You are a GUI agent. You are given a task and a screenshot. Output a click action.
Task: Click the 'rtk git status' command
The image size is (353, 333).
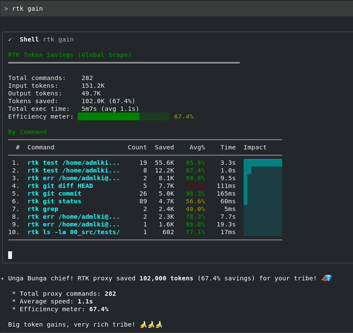[54, 201]
